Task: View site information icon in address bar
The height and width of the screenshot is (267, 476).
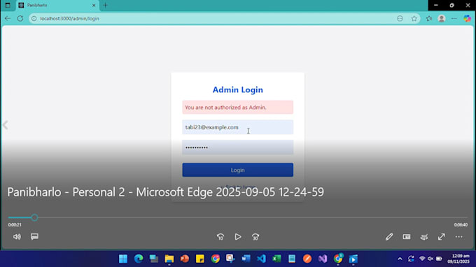Action: 34,18
